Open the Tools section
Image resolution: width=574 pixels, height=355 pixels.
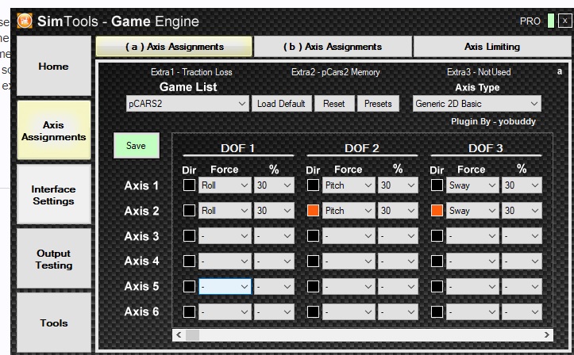pos(54,323)
